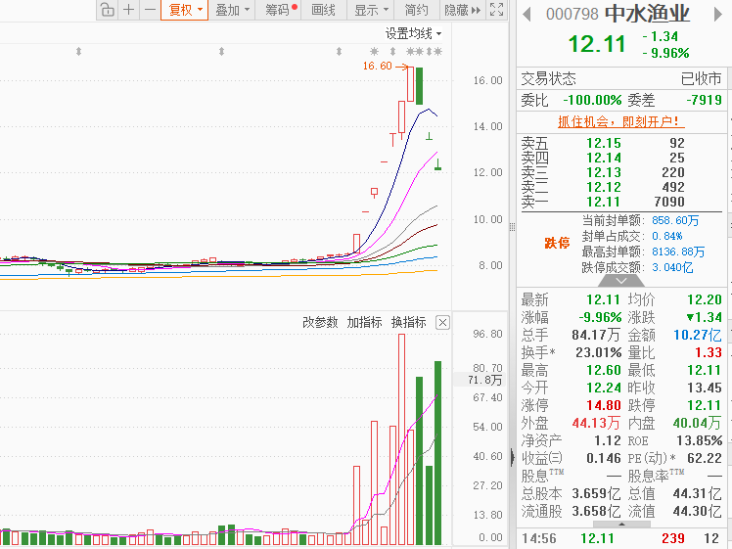The height and width of the screenshot is (549, 732).
Task: Click ROE value 13.85%
Action: click(x=700, y=440)
